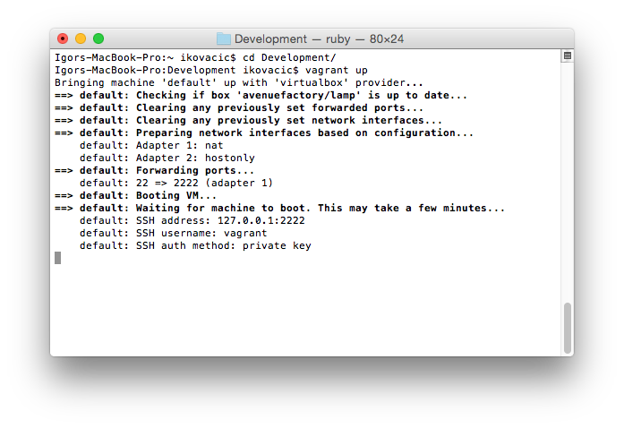Click the Development folder icon in title bar

pos(224,39)
